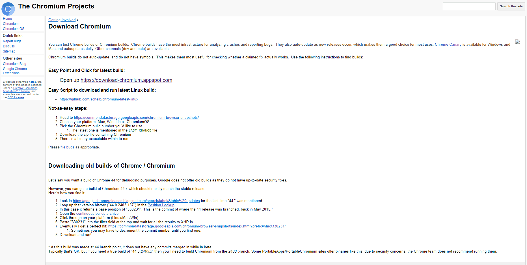Click the 'Download and run!' step text

click(75, 235)
